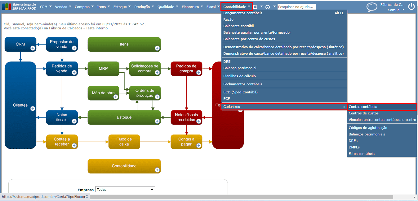Open the Qualidade menu
This screenshot has width=418, height=201.
168,6
